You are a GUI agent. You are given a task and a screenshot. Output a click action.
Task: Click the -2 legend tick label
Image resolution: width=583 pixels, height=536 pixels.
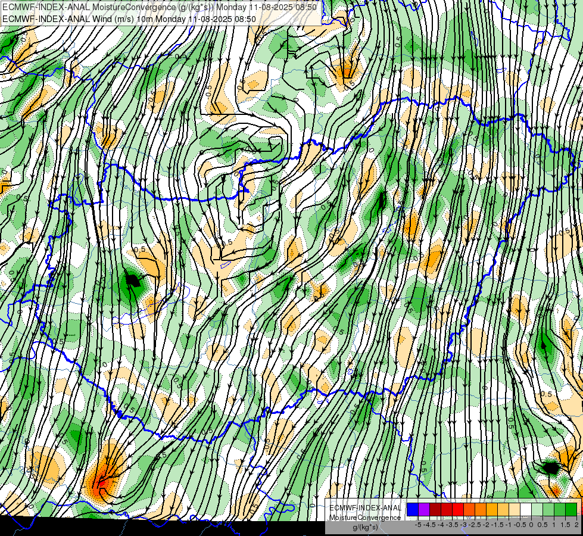coord(486,525)
